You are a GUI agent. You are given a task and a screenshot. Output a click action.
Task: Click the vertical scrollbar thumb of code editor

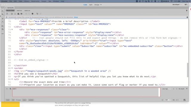[x=188, y=70]
